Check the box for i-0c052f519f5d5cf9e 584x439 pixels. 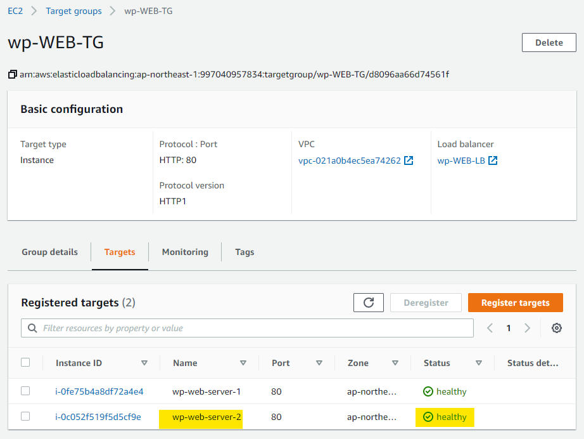tap(25, 416)
